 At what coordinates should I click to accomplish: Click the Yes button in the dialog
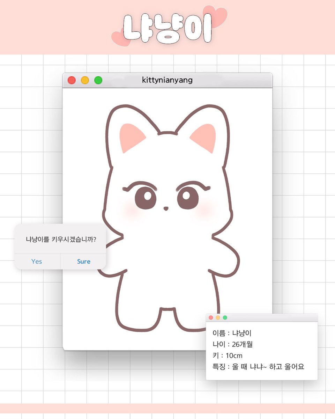37,262
